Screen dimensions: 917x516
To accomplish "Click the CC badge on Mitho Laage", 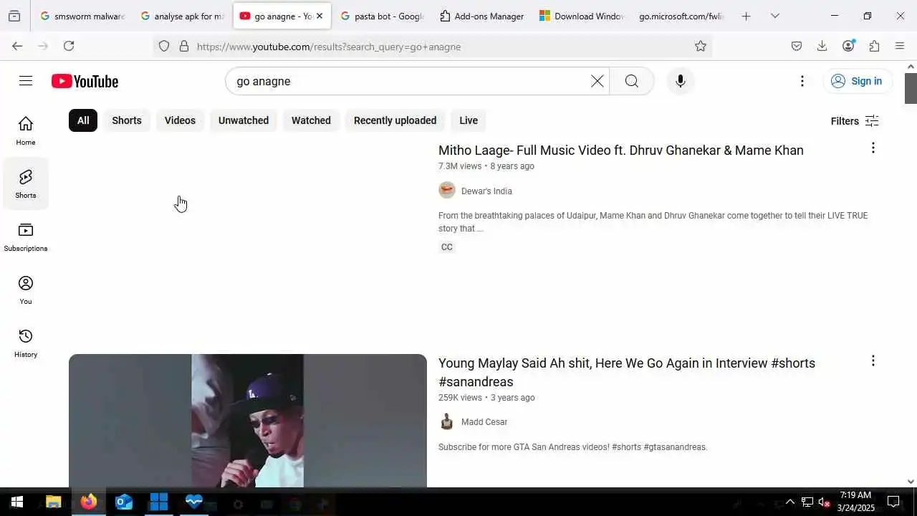I will pos(447,247).
